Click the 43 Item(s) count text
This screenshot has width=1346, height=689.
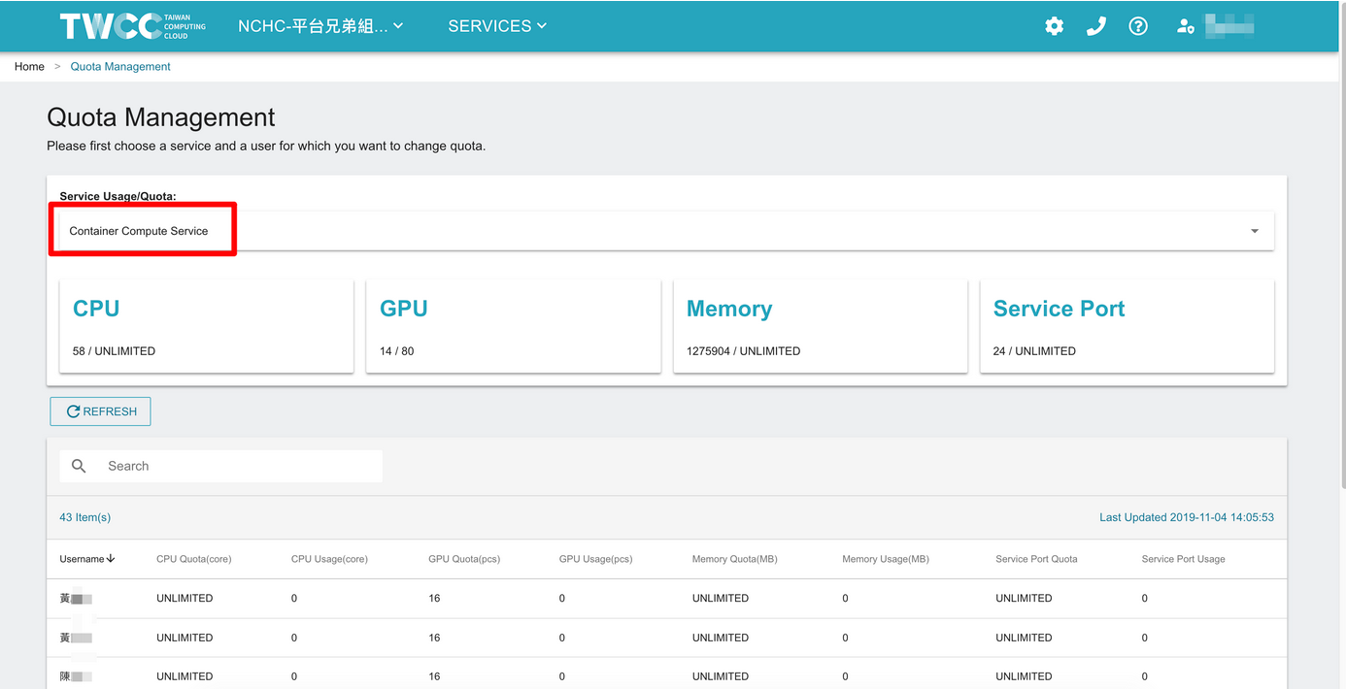click(x=85, y=517)
